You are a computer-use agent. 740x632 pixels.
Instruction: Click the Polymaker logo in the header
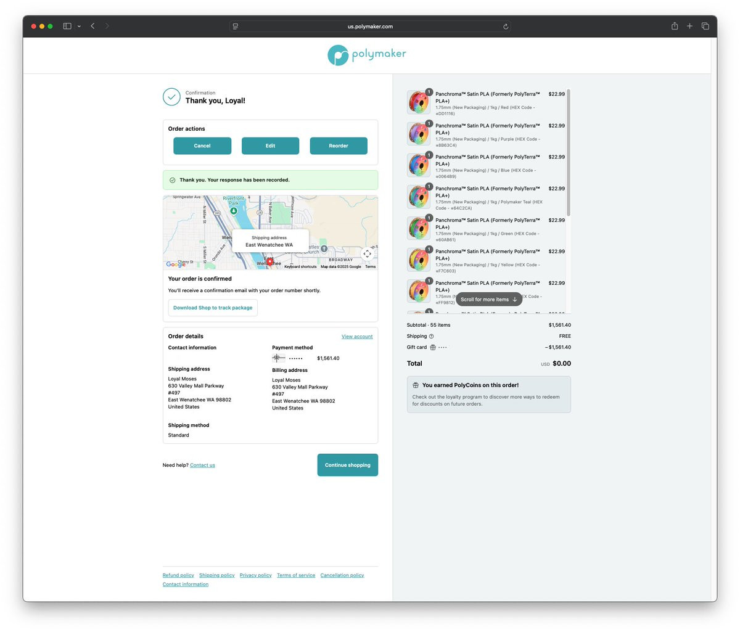click(x=367, y=55)
